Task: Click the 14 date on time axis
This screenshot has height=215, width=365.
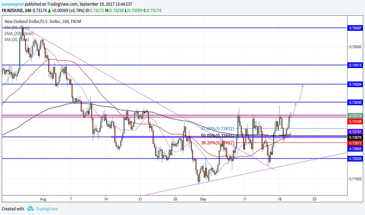Action: tap(106, 199)
